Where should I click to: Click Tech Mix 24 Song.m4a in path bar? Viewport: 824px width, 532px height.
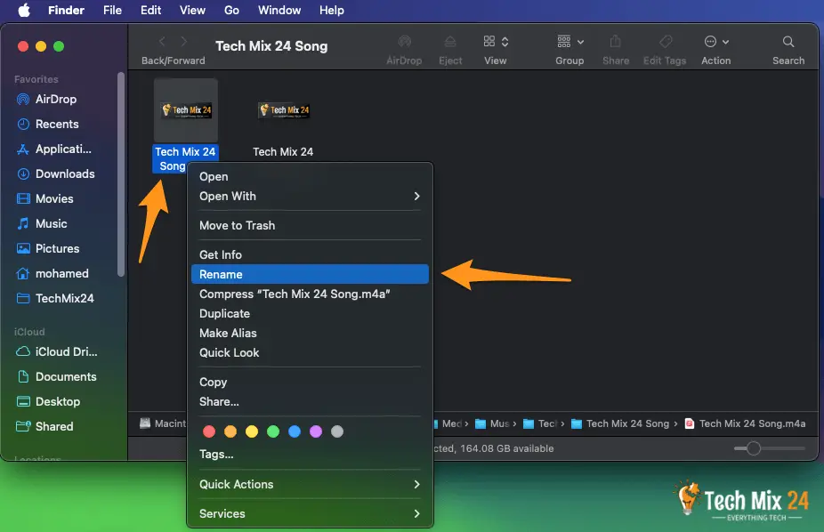click(x=745, y=423)
